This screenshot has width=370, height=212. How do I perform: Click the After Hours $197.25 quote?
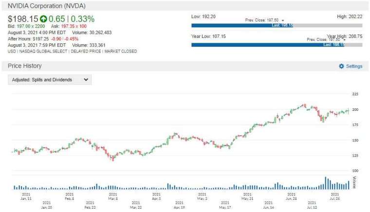click(x=28, y=39)
